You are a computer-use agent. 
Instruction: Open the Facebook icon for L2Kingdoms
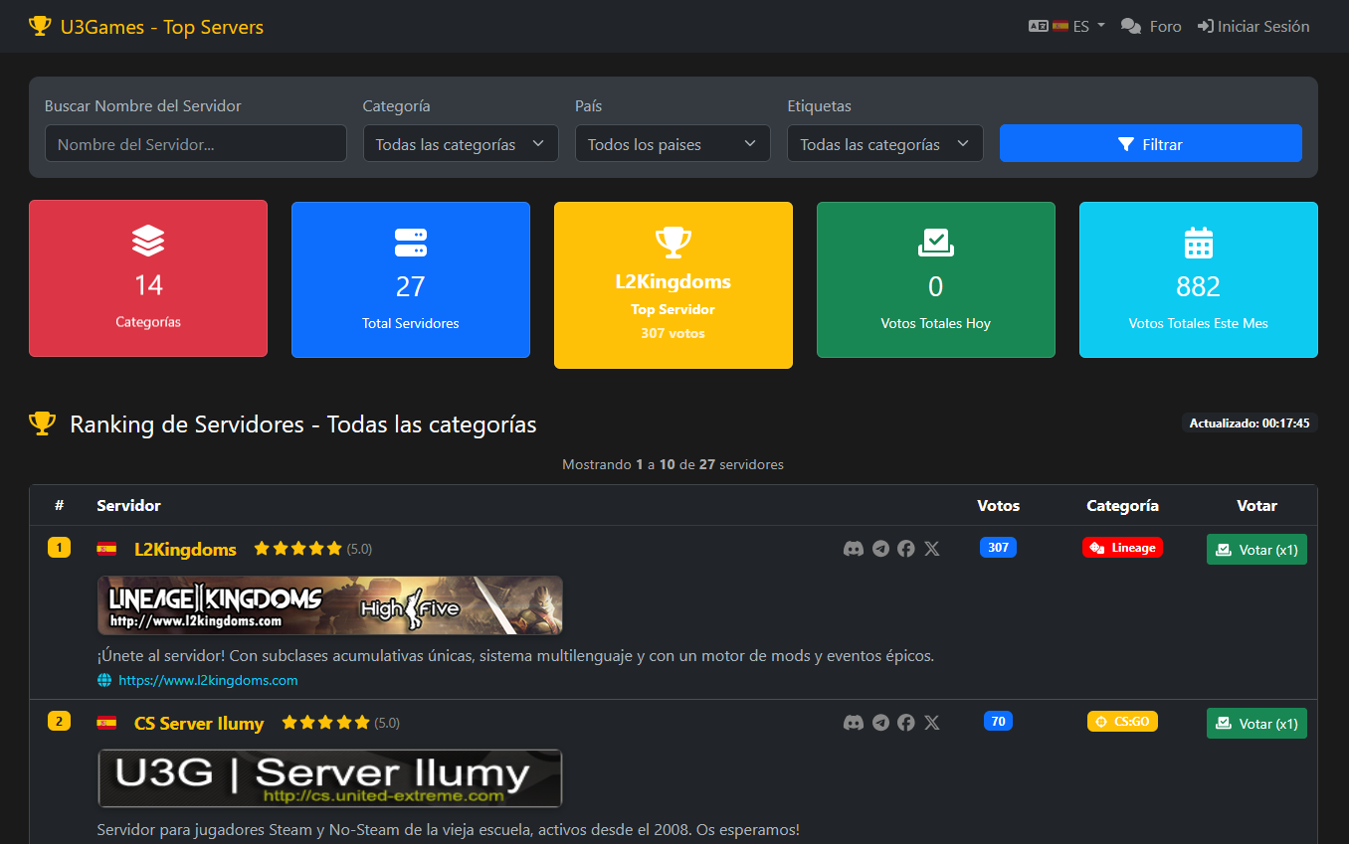click(x=905, y=549)
